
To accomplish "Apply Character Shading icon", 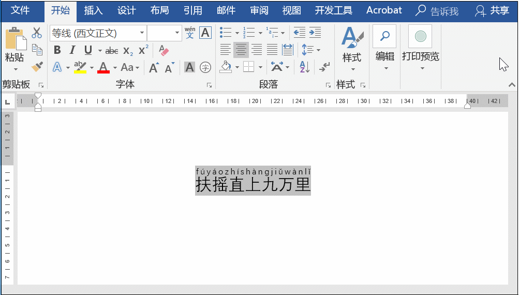I will pyautogui.click(x=190, y=67).
